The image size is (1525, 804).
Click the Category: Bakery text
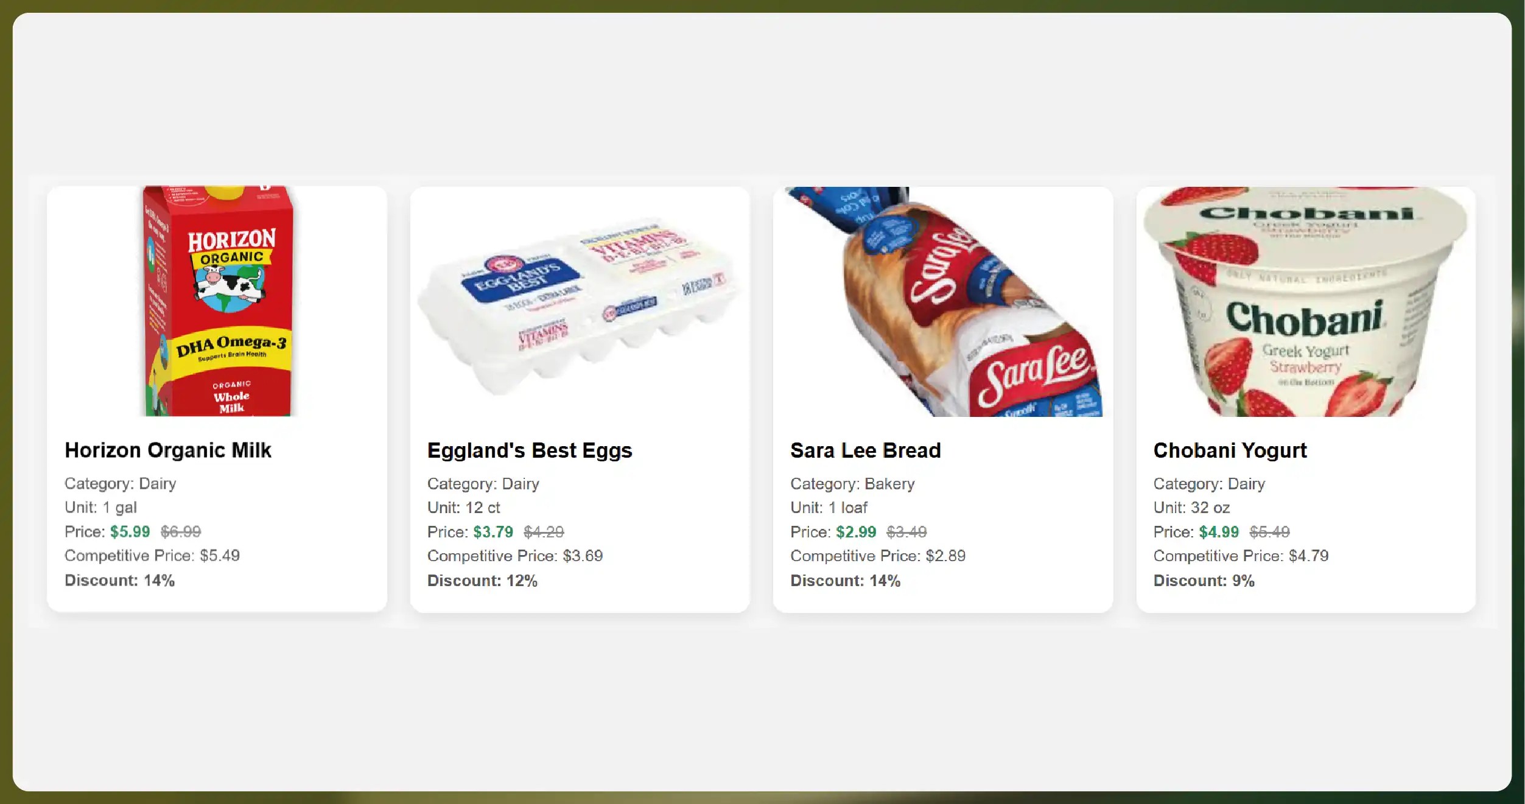tap(852, 484)
